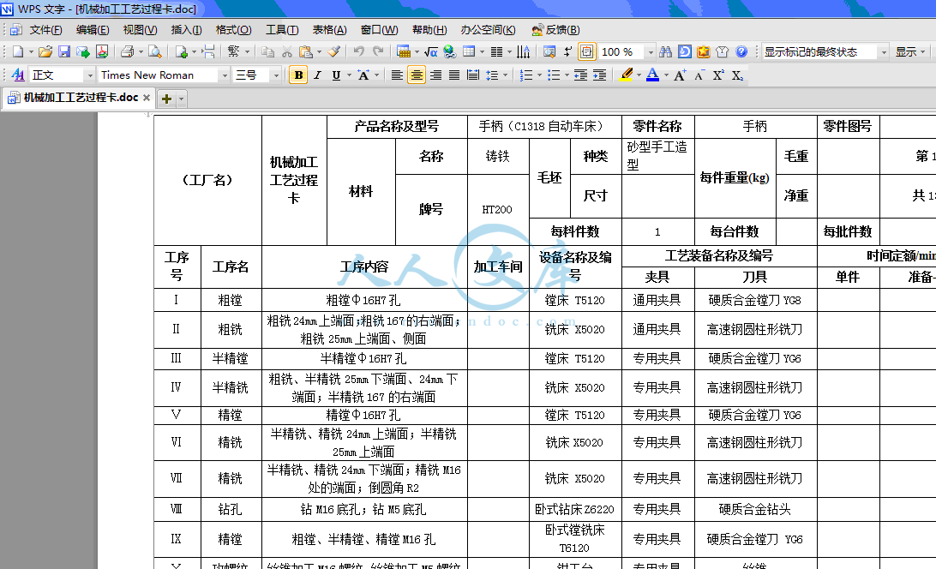This screenshot has height=569, width=936.
Task: Increase font size with A+ icon
Action: (x=680, y=75)
